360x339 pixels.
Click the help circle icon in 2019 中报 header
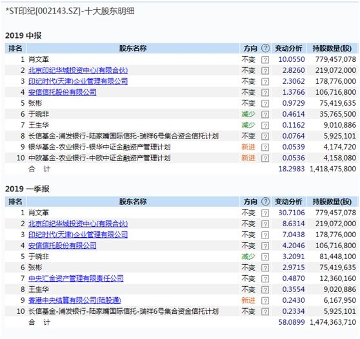point(265,48)
